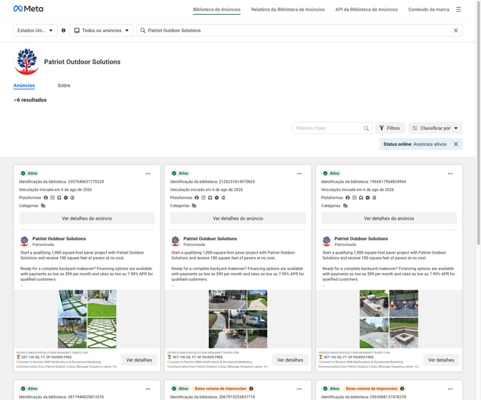Screen dimensions: 481x400
Task: Open the patio and walkway image collage
Action: click(238, 319)
